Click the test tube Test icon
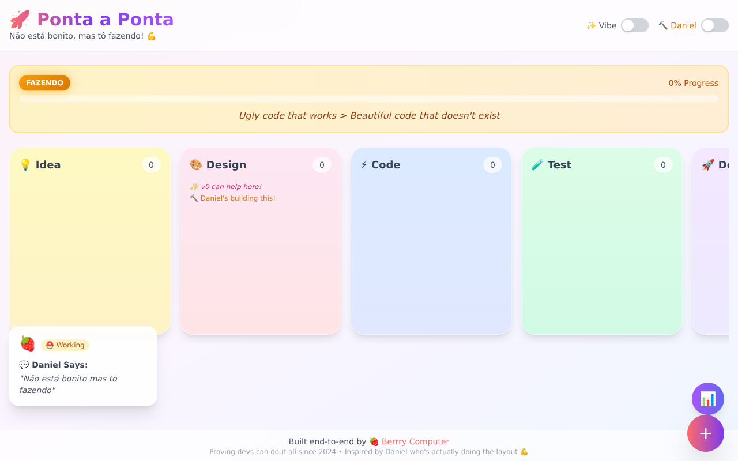Screen dimensions: 738x461 537,165
